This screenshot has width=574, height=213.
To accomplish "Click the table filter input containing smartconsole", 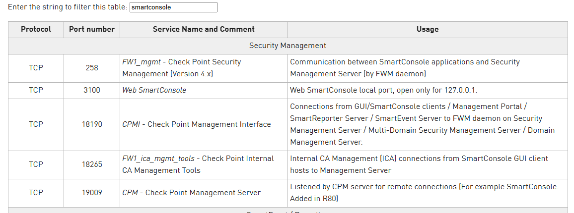I will (x=173, y=7).
